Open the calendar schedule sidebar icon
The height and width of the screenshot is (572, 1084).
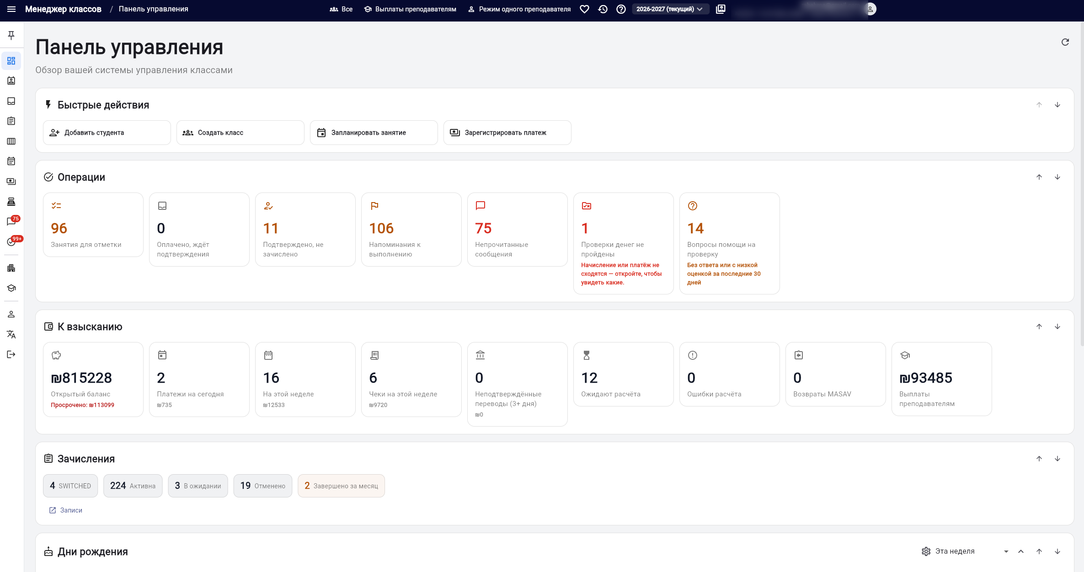point(11,161)
